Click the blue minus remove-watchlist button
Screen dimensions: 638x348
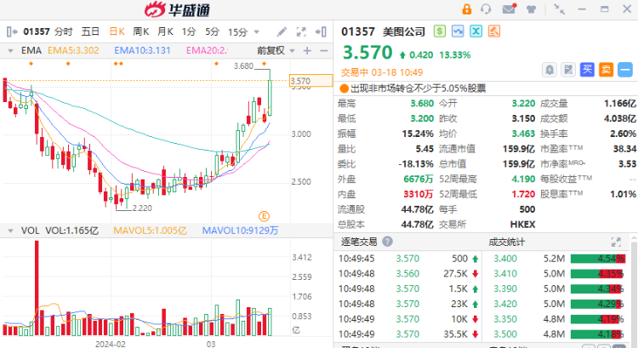tap(625, 70)
